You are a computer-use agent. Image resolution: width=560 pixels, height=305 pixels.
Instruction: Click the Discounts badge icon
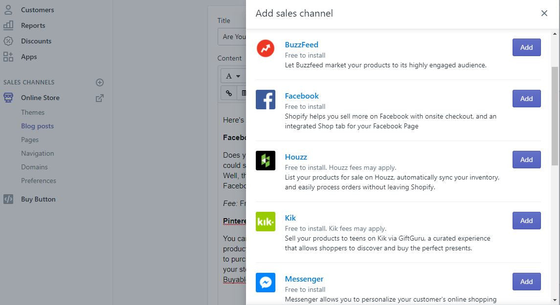[8, 41]
